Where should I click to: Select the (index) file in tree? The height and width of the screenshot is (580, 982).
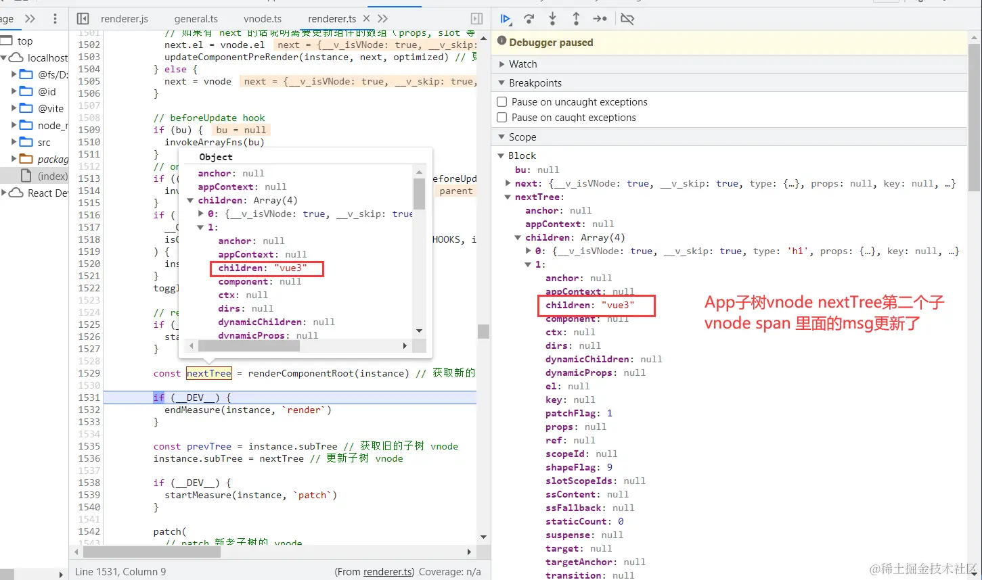tap(53, 176)
